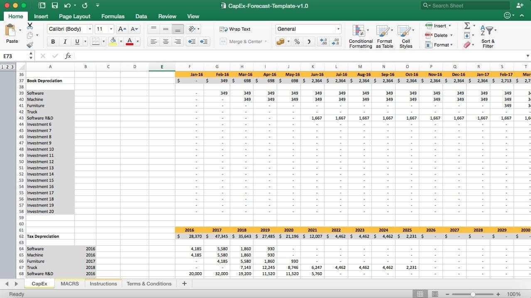Click the Format Painter brush icon
Viewport: 531px width, 298px height.
pos(30,45)
